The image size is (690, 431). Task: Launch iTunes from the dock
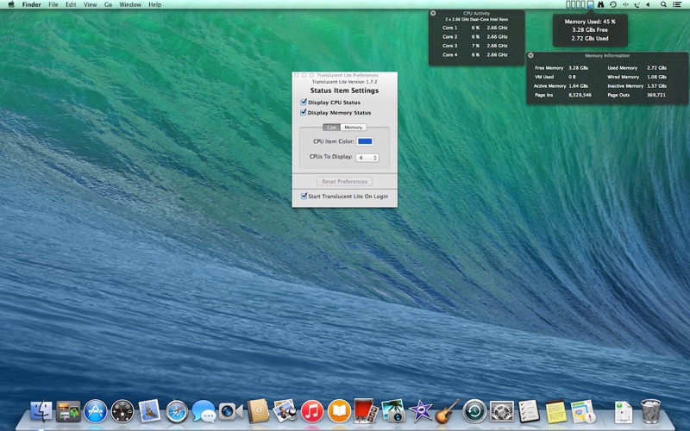click(312, 412)
